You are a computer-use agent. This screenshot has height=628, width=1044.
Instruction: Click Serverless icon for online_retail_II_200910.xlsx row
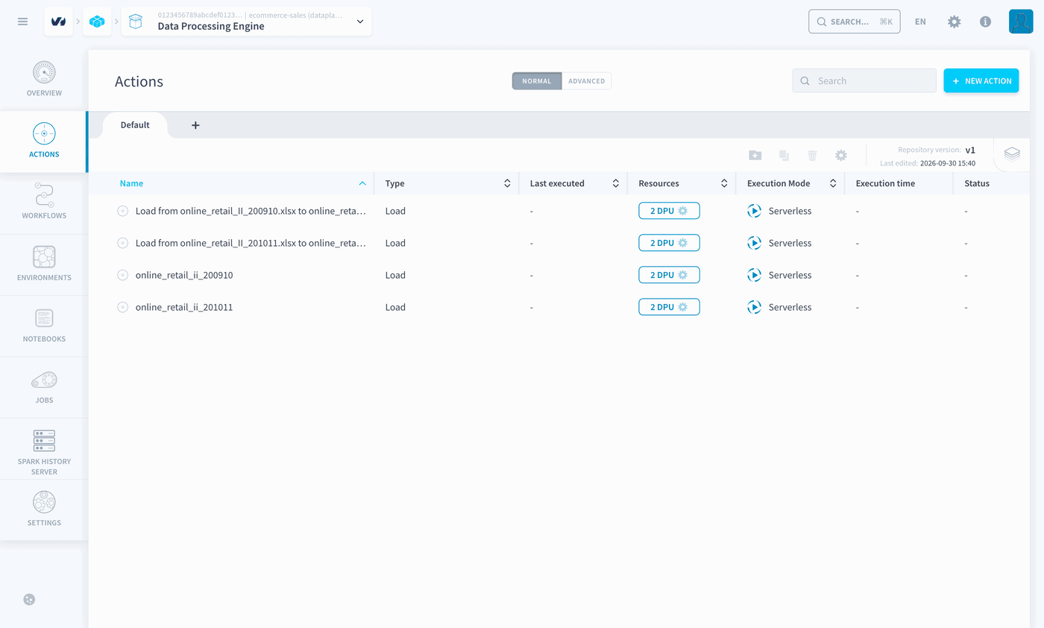point(755,211)
